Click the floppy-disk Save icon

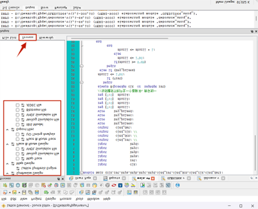(x=24, y=192)
